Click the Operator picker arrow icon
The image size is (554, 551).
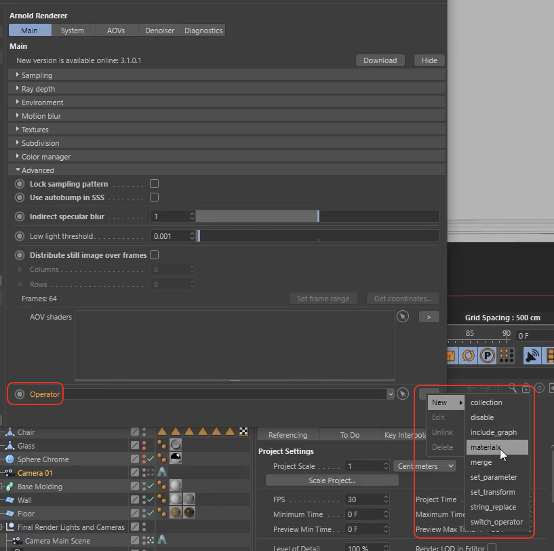click(x=403, y=394)
